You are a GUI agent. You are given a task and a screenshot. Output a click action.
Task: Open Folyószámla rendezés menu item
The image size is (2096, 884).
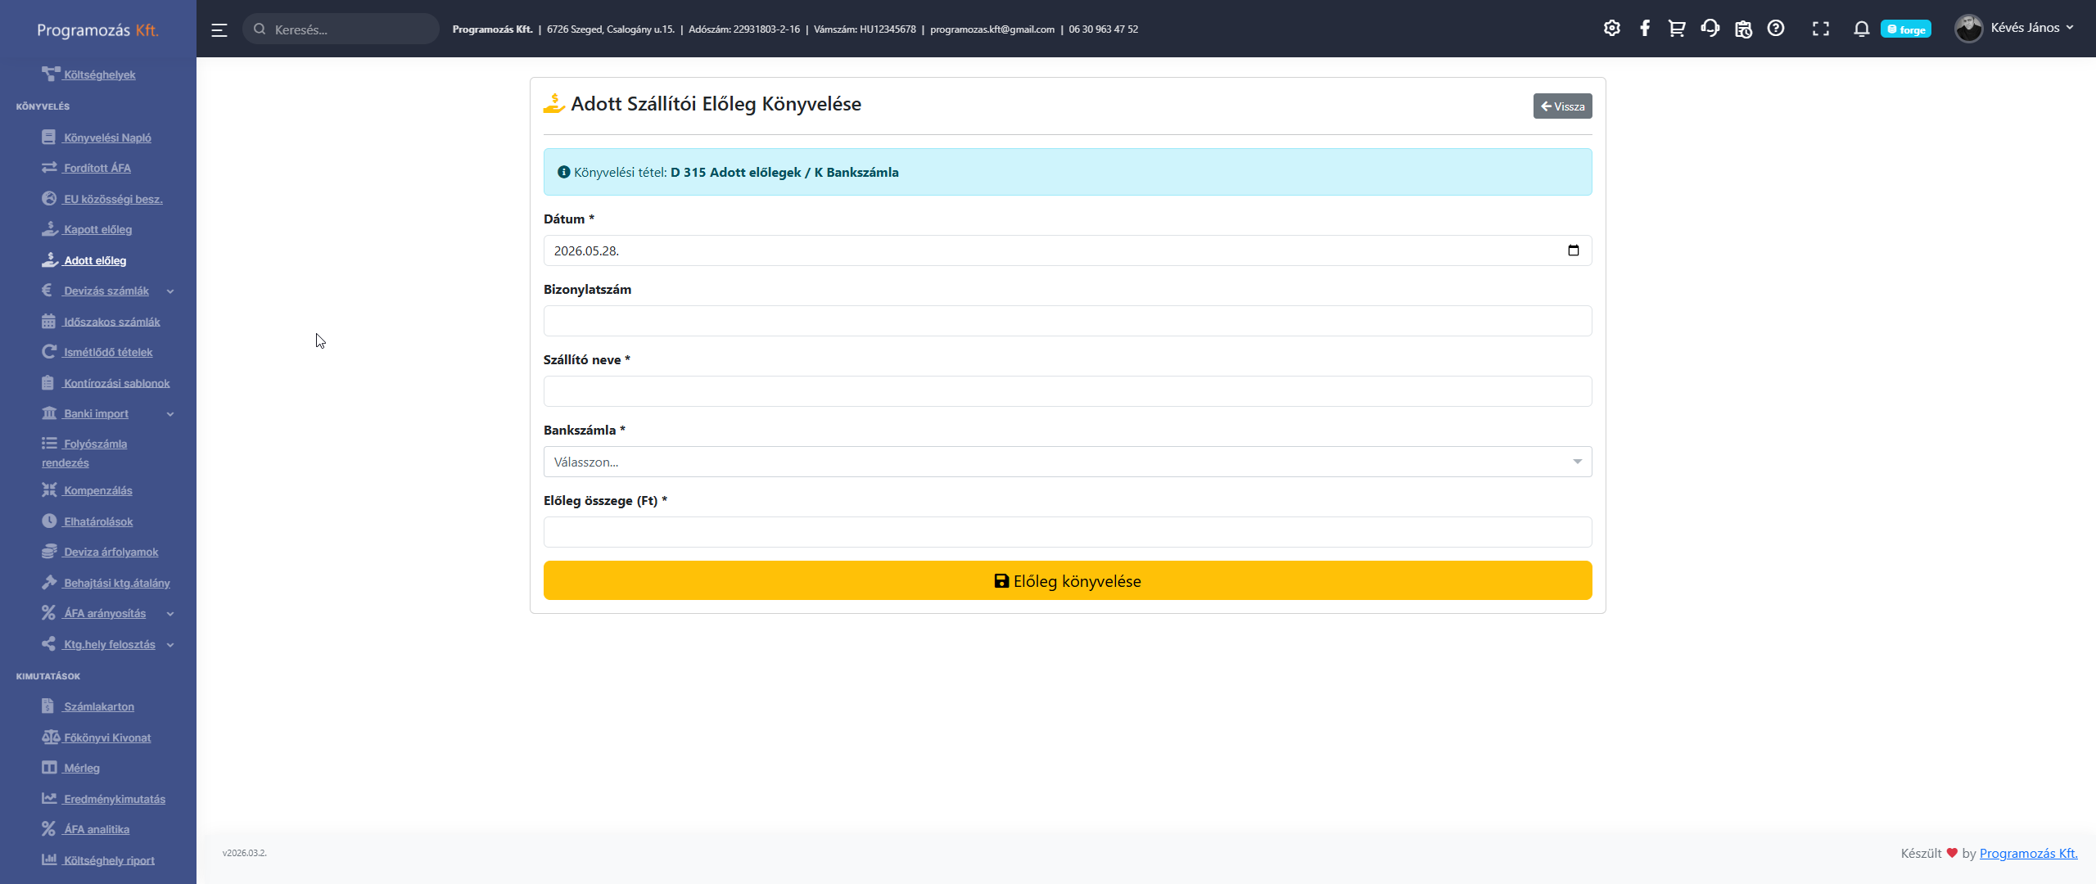point(84,453)
